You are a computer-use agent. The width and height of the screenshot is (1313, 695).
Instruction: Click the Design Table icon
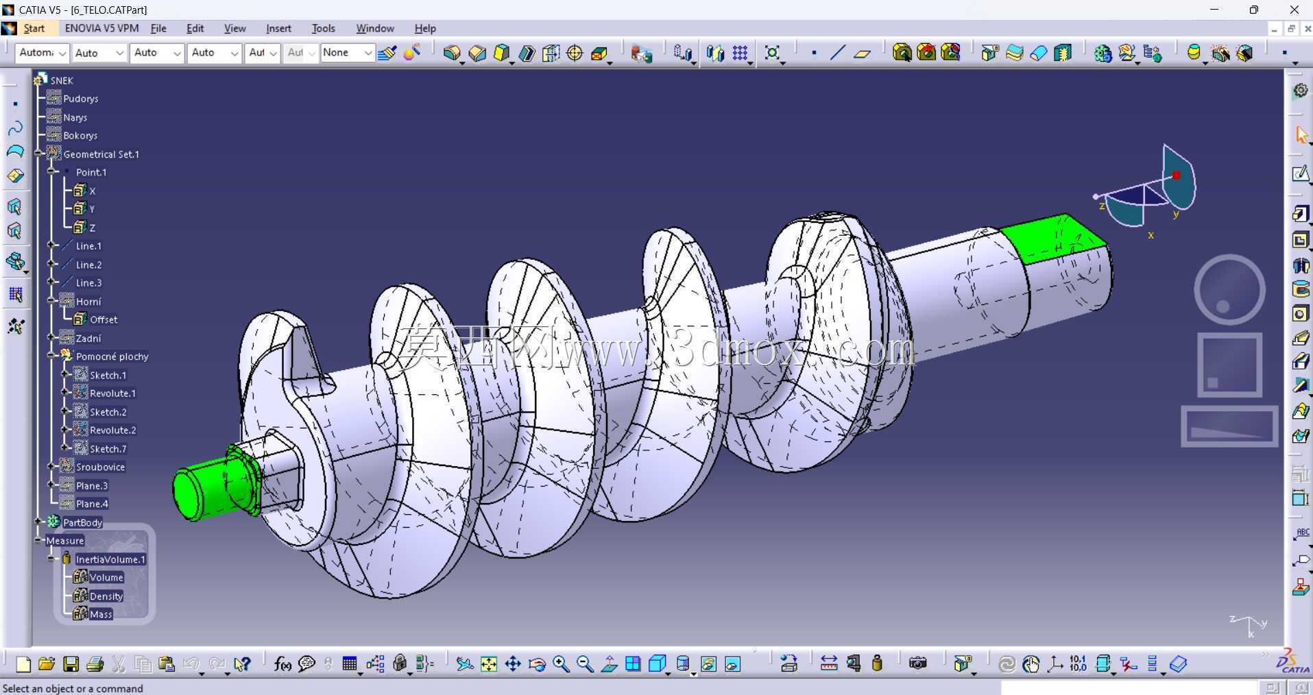pyautogui.click(x=350, y=663)
